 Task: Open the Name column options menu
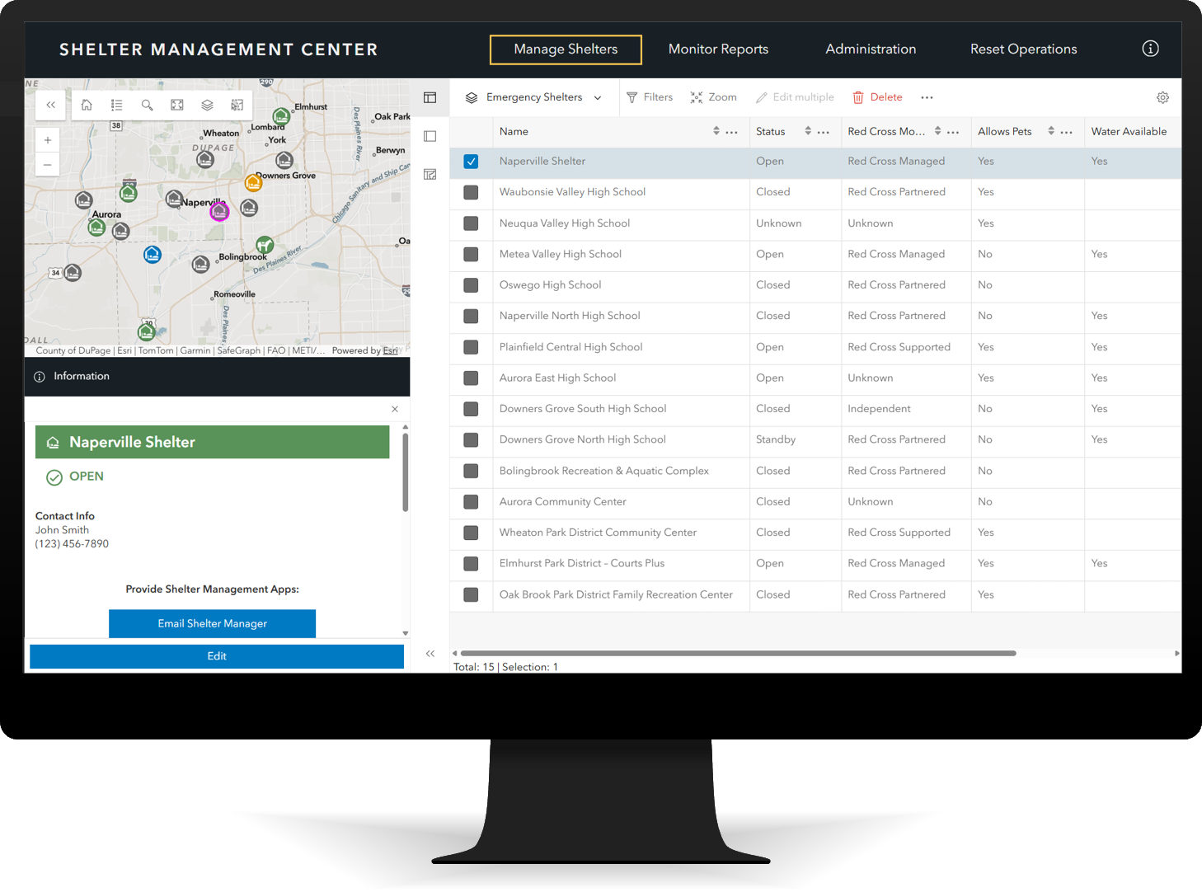[x=732, y=131]
